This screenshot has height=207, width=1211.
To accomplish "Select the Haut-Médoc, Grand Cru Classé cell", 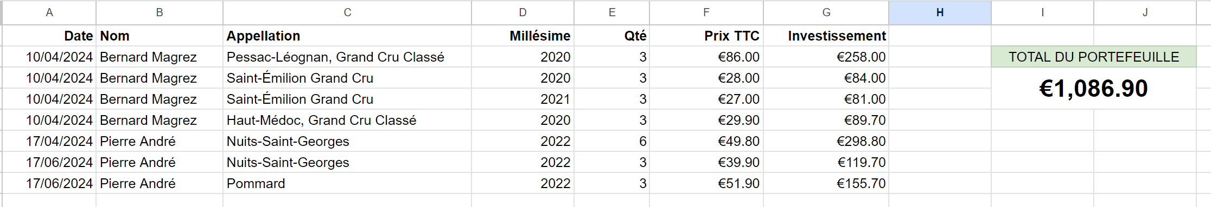I will (x=347, y=120).
